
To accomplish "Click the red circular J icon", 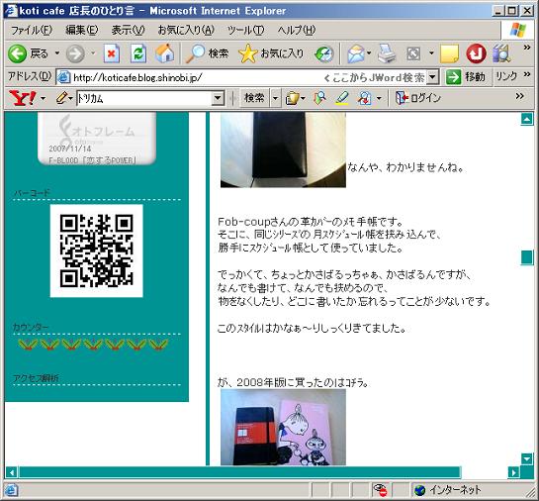I will (476, 53).
